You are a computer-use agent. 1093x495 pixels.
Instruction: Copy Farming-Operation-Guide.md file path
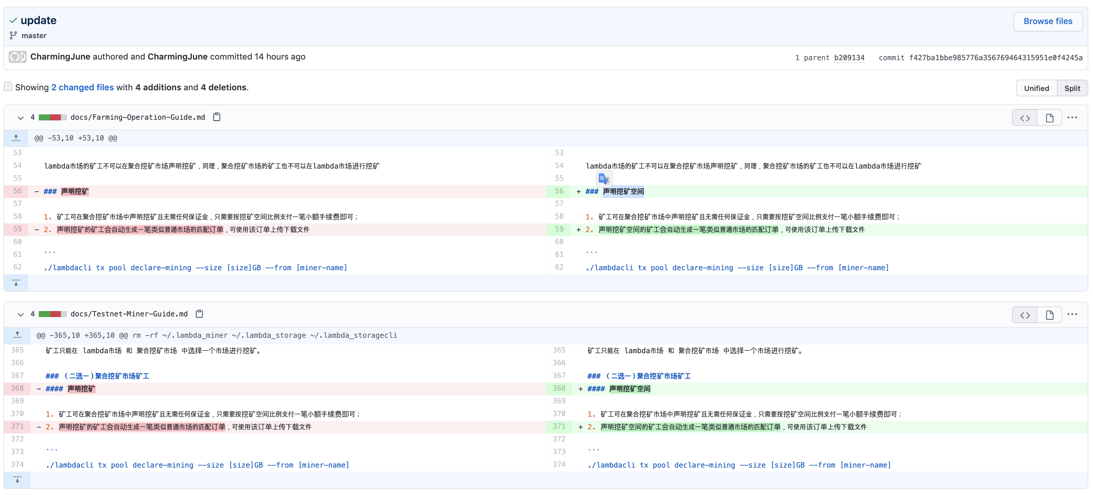(x=216, y=117)
